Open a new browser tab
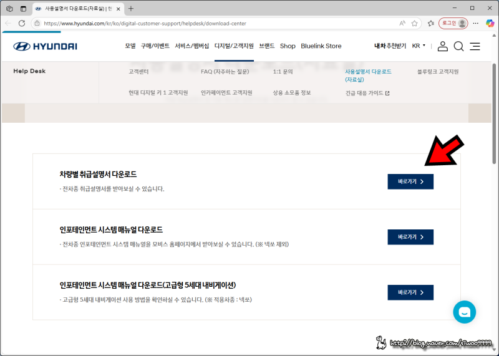The height and width of the screenshot is (356, 499). 131,9
